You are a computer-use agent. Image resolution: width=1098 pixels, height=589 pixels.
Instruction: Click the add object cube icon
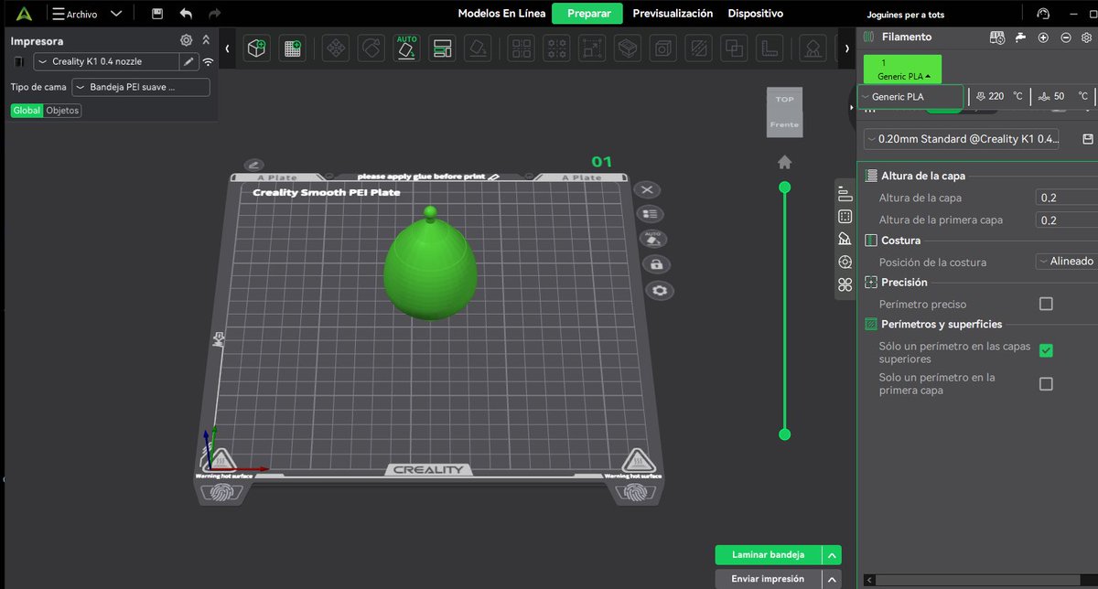[x=257, y=48]
